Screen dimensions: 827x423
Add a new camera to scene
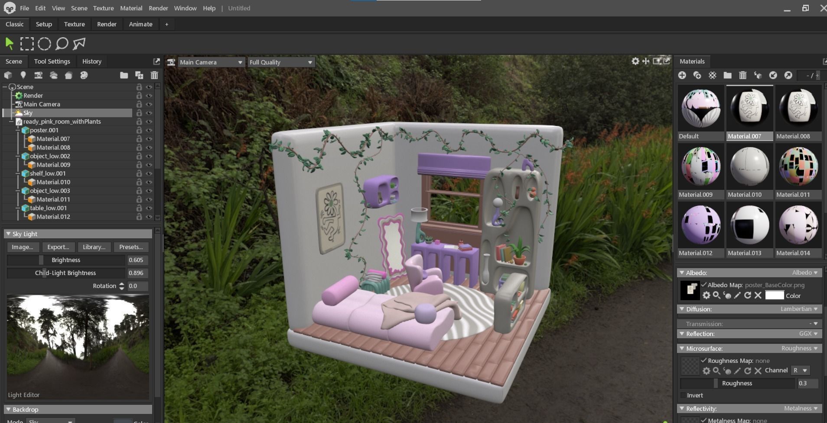(38, 75)
